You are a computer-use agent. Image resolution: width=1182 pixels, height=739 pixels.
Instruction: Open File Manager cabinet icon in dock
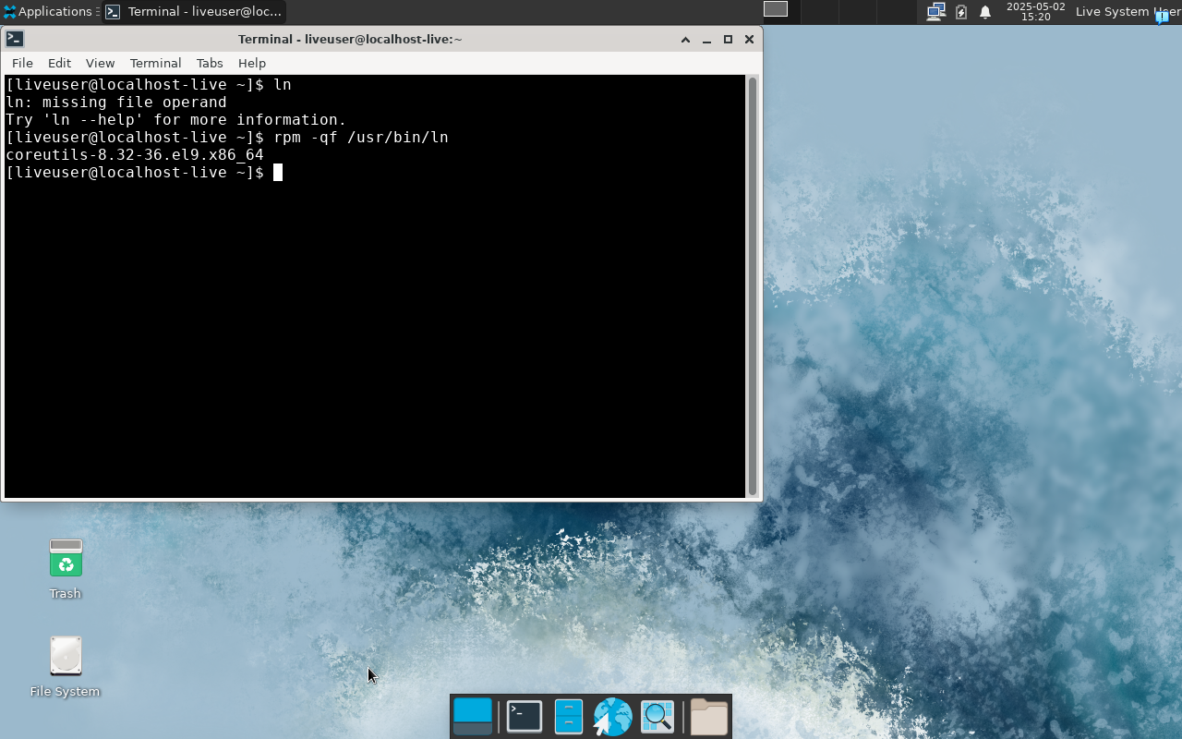tap(568, 717)
